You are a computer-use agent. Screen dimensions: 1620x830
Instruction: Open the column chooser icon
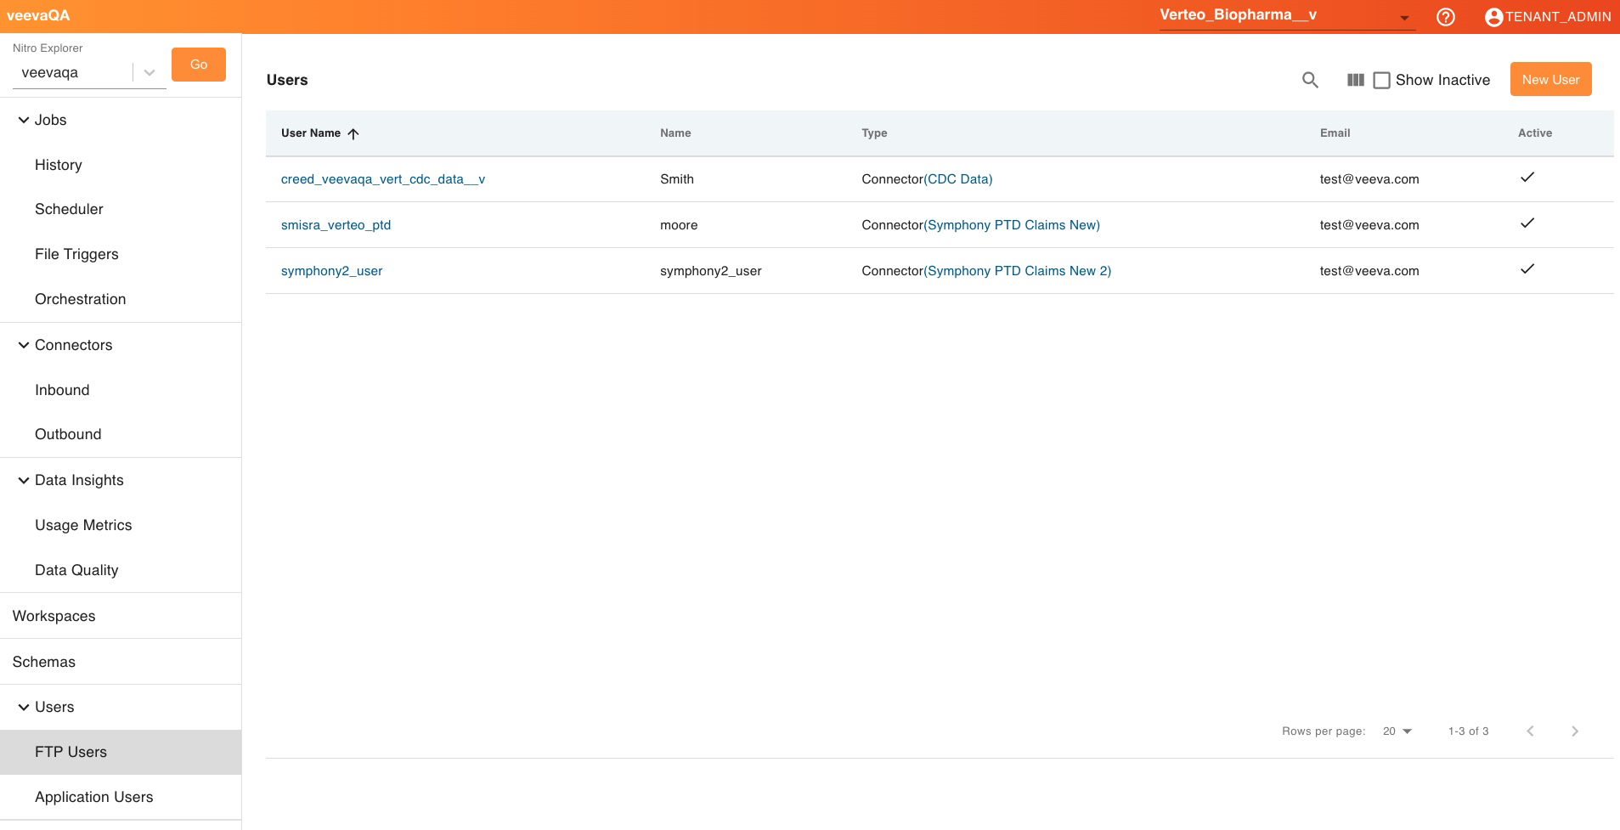tap(1355, 80)
